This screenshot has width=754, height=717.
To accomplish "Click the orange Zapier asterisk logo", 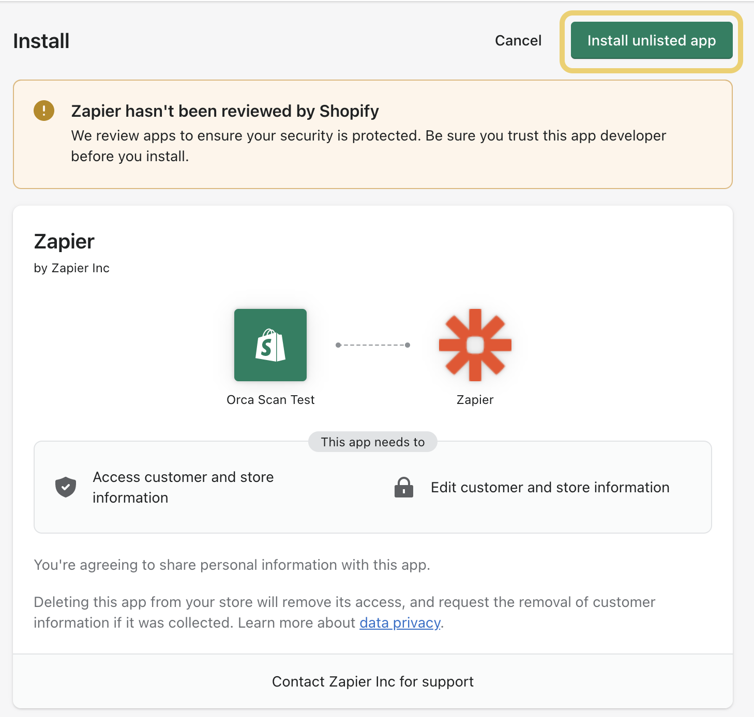I will [x=475, y=345].
